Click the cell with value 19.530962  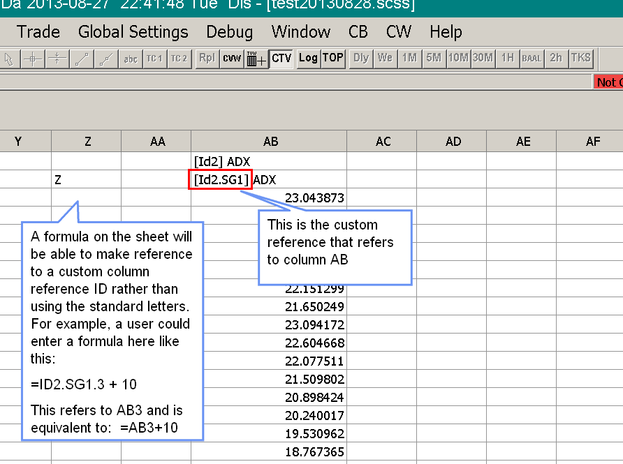tap(269, 433)
